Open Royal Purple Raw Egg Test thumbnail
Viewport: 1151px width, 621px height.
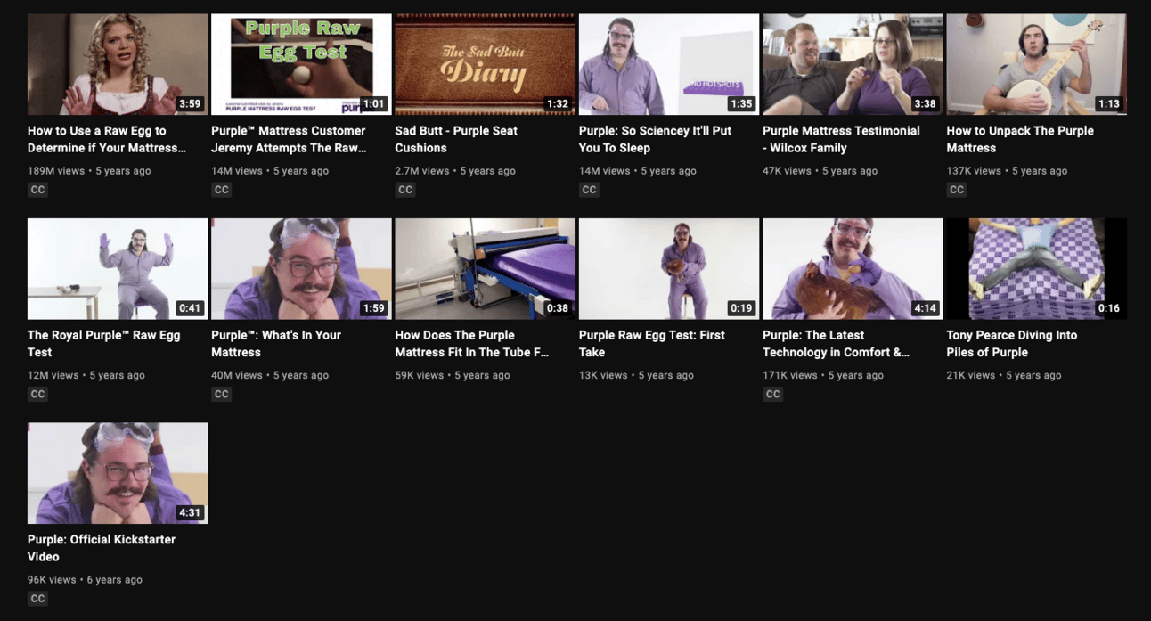pos(118,268)
